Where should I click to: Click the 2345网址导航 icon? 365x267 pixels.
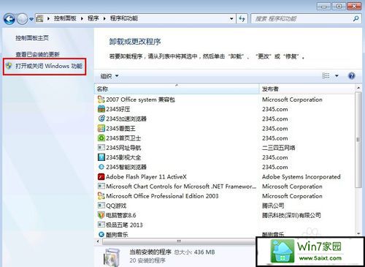point(101,148)
